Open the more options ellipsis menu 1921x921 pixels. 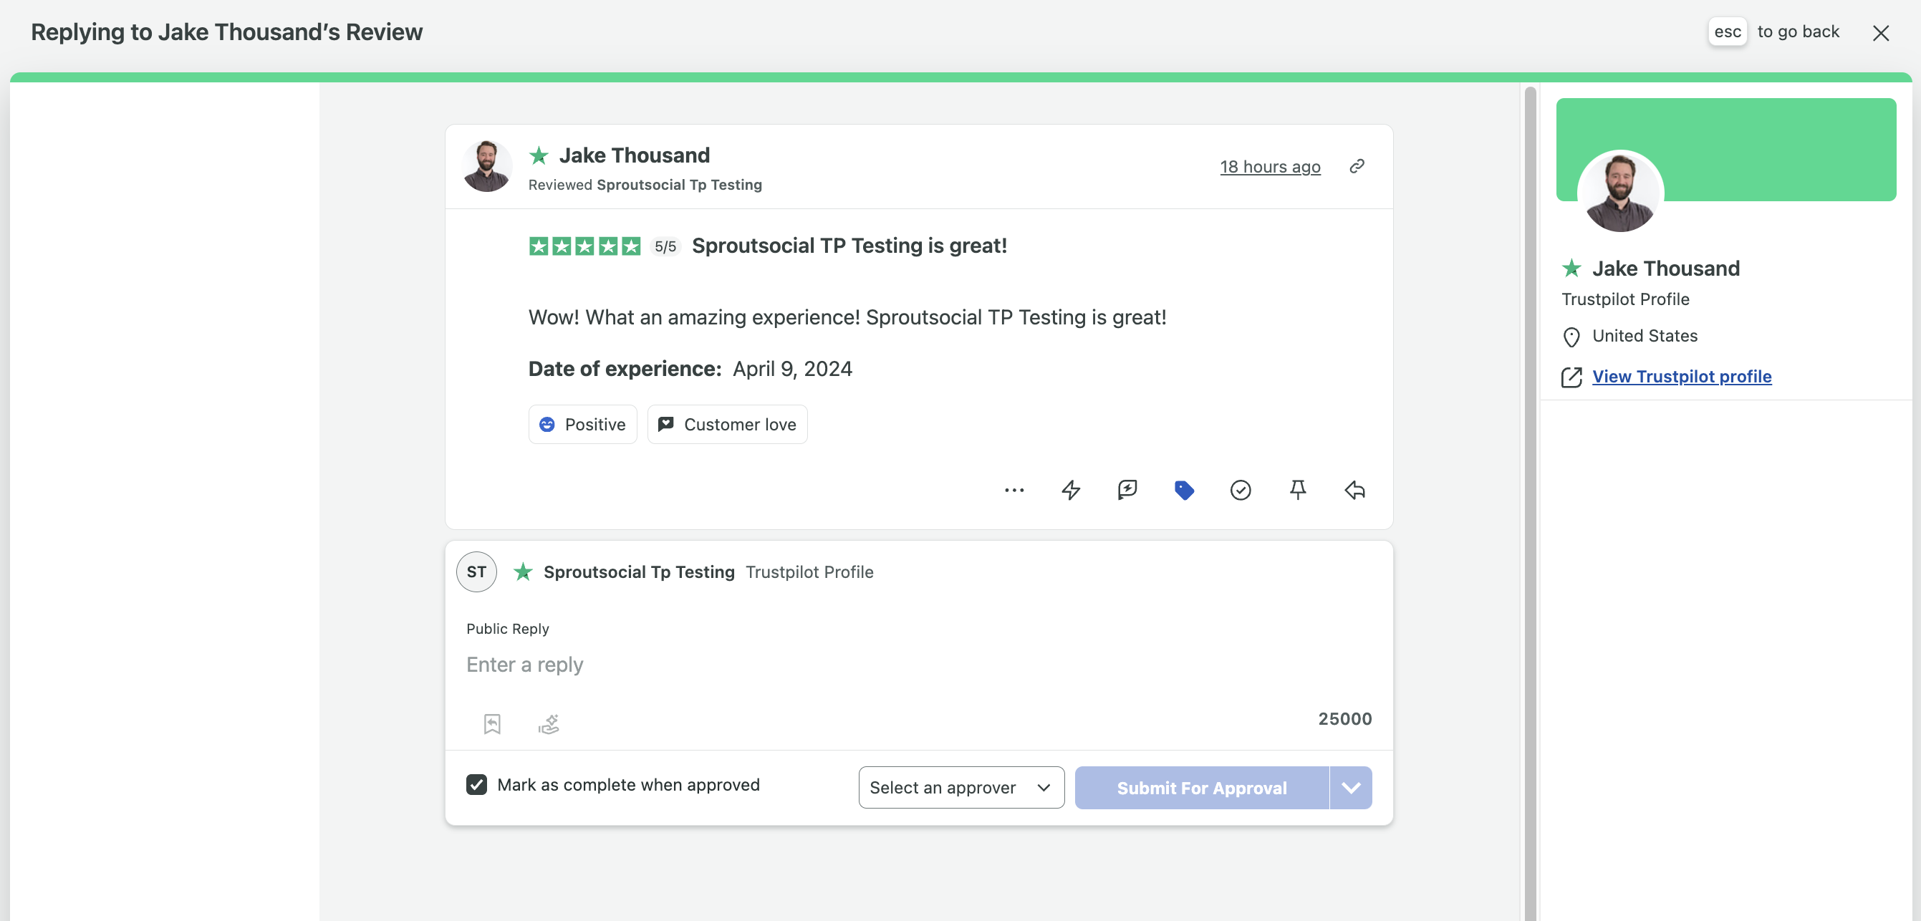1014,490
